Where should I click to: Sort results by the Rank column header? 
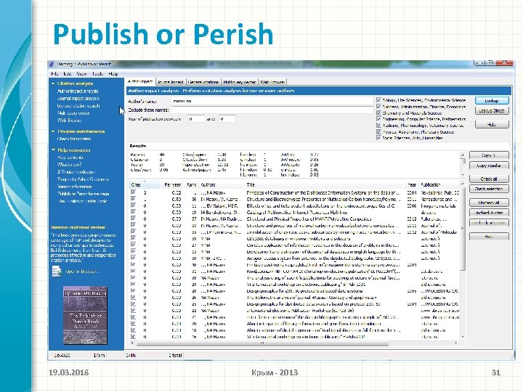(190, 184)
